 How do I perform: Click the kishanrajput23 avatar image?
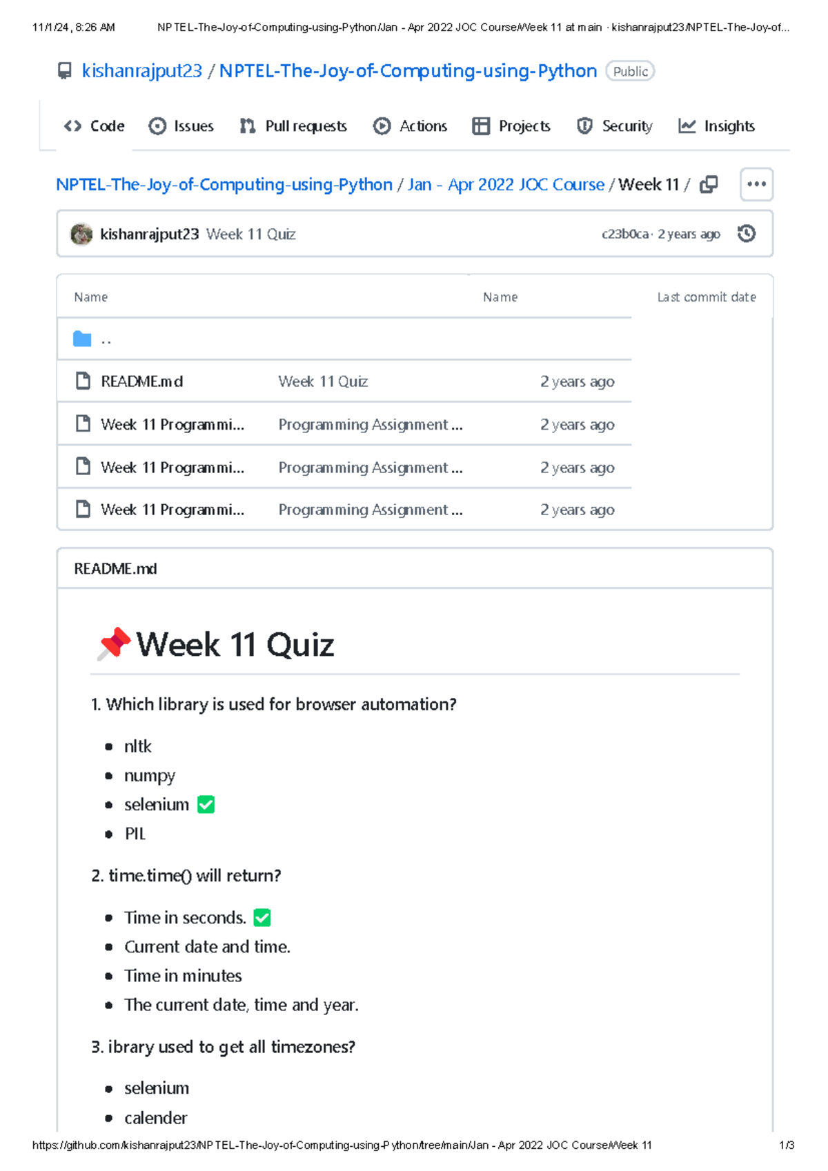[x=81, y=234]
